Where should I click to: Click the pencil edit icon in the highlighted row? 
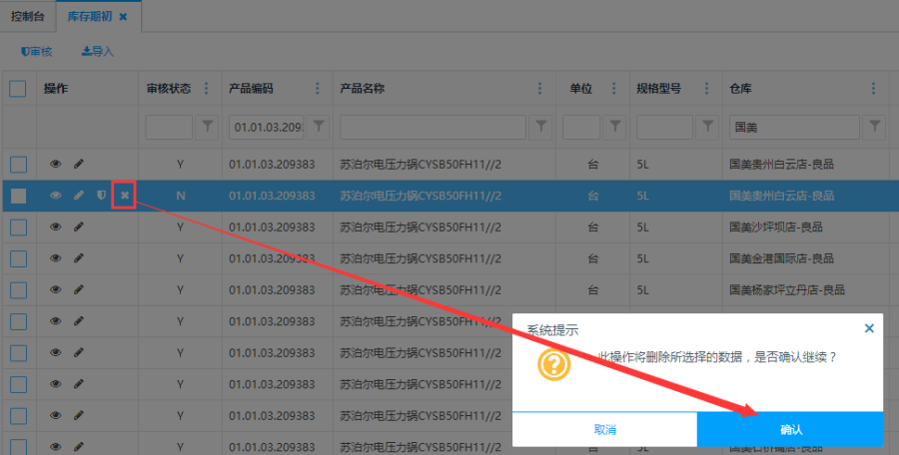pyautogui.click(x=79, y=196)
